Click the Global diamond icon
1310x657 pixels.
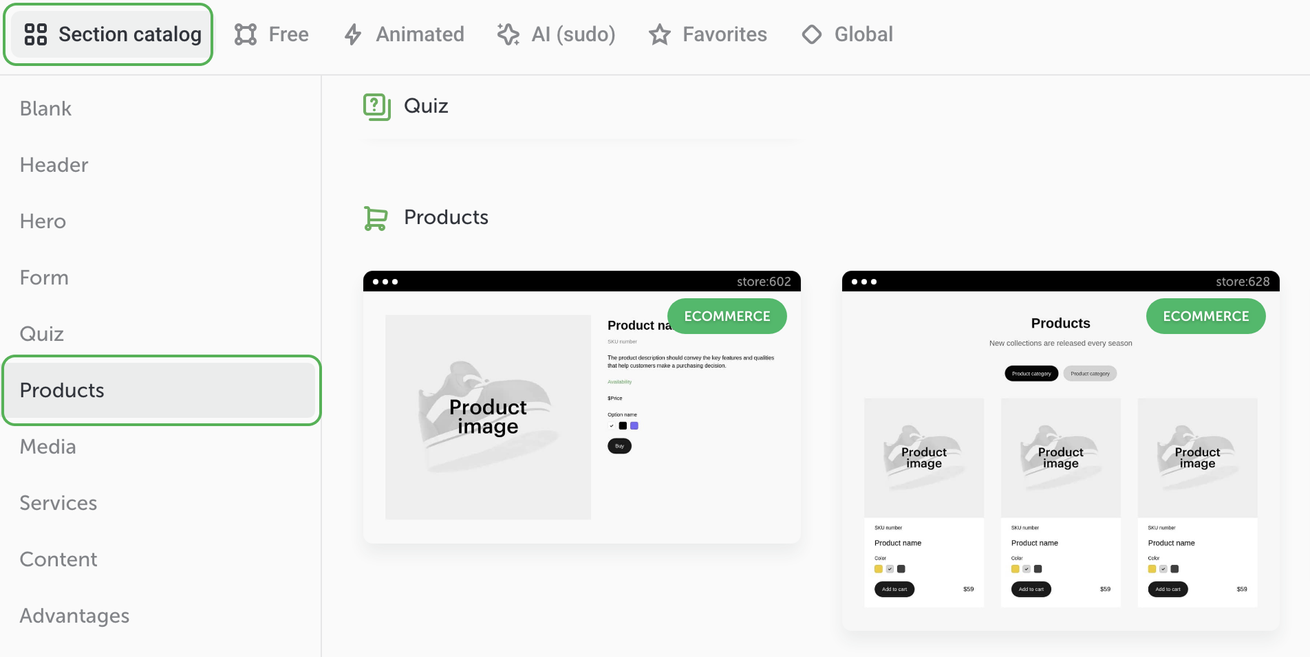pyautogui.click(x=812, y=34)
